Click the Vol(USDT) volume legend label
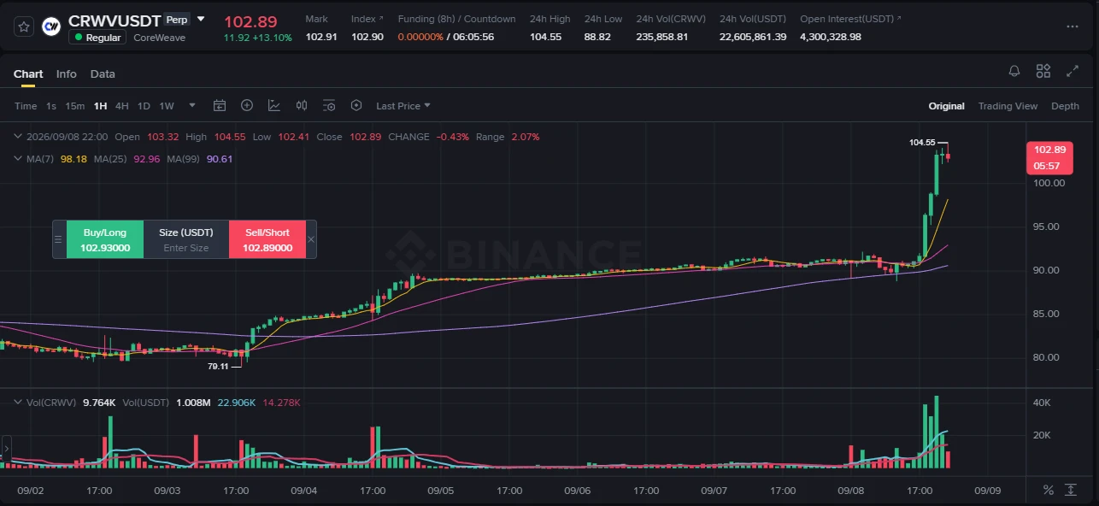Viewport: 1099px width, 506px height. [x=146, y=402]
